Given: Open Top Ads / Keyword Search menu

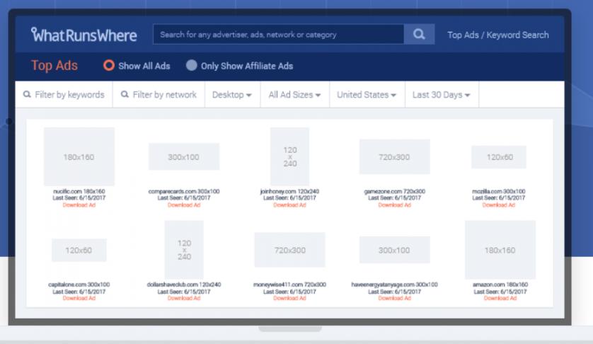Looking at the screenshot, I should 497,35.
